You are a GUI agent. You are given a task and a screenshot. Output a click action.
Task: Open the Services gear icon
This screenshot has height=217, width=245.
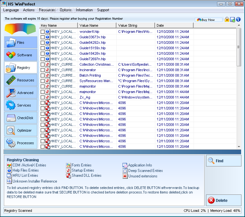click(x=11, y=105)
